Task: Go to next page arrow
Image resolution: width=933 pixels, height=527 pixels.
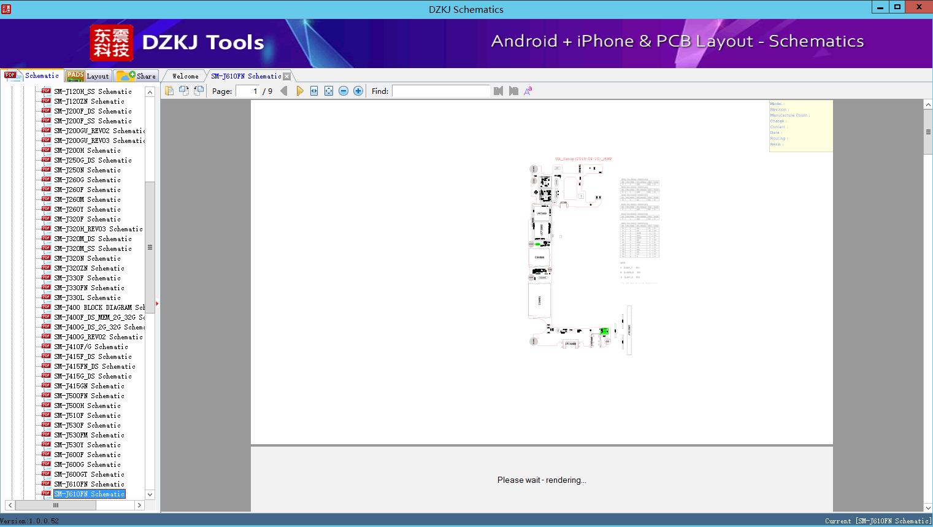Action: [x=299, y=91]
